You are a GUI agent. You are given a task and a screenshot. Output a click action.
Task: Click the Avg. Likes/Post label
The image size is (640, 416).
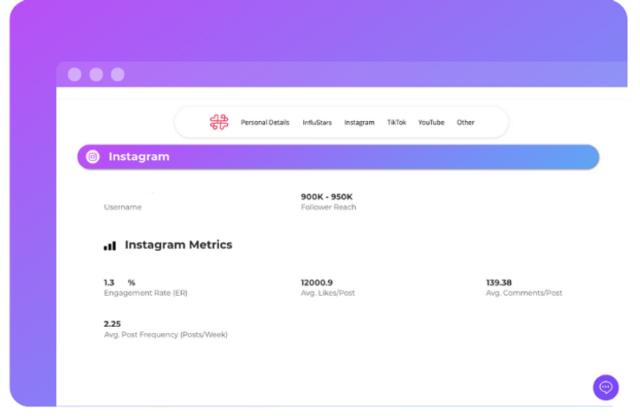(327, 293)
